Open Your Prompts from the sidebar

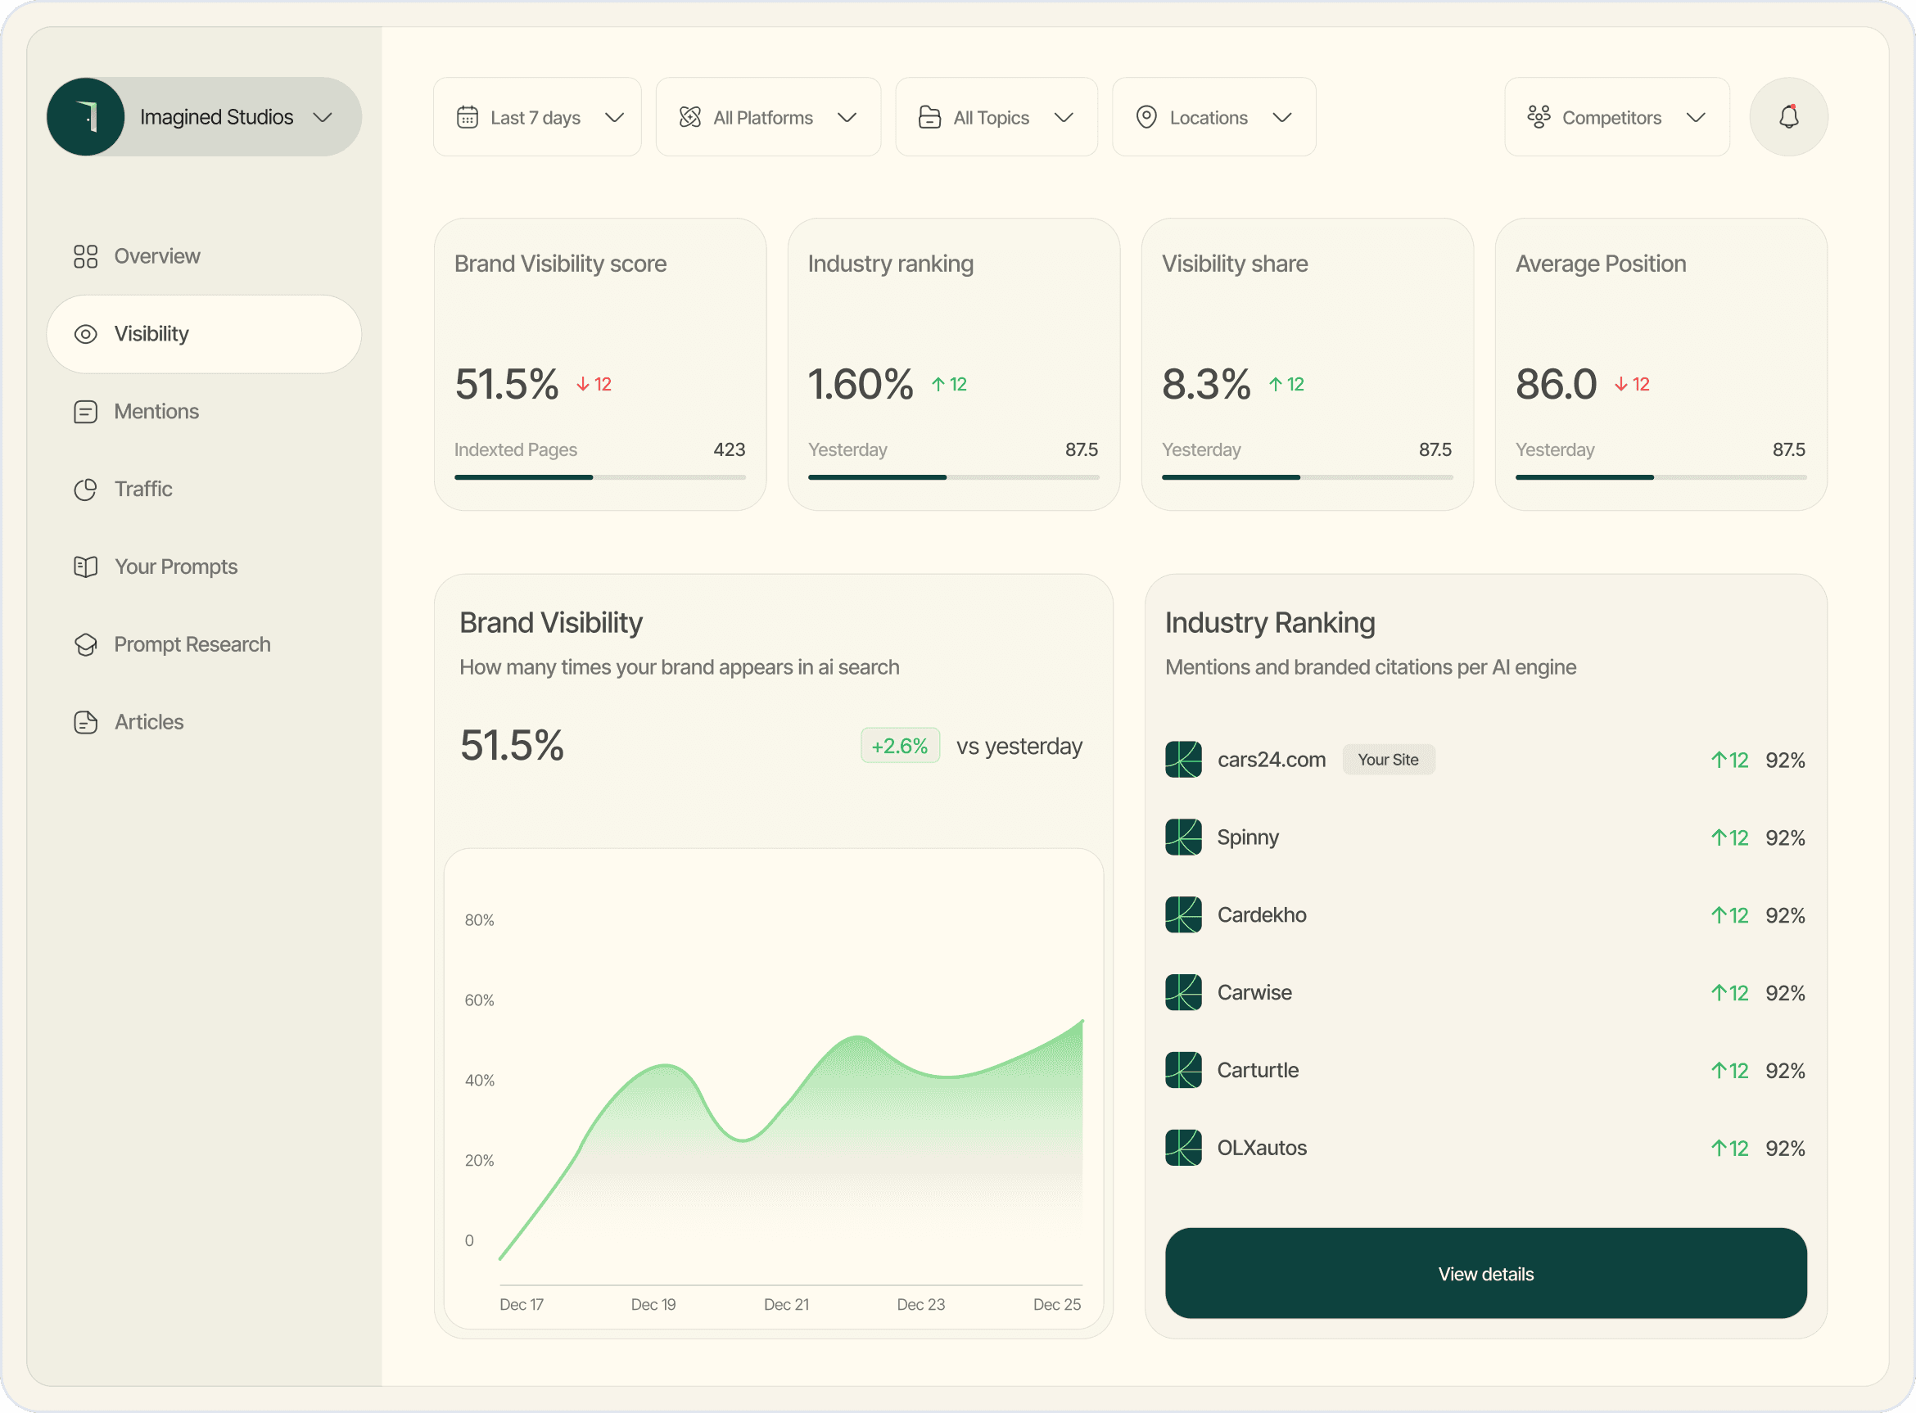[175, 567]
